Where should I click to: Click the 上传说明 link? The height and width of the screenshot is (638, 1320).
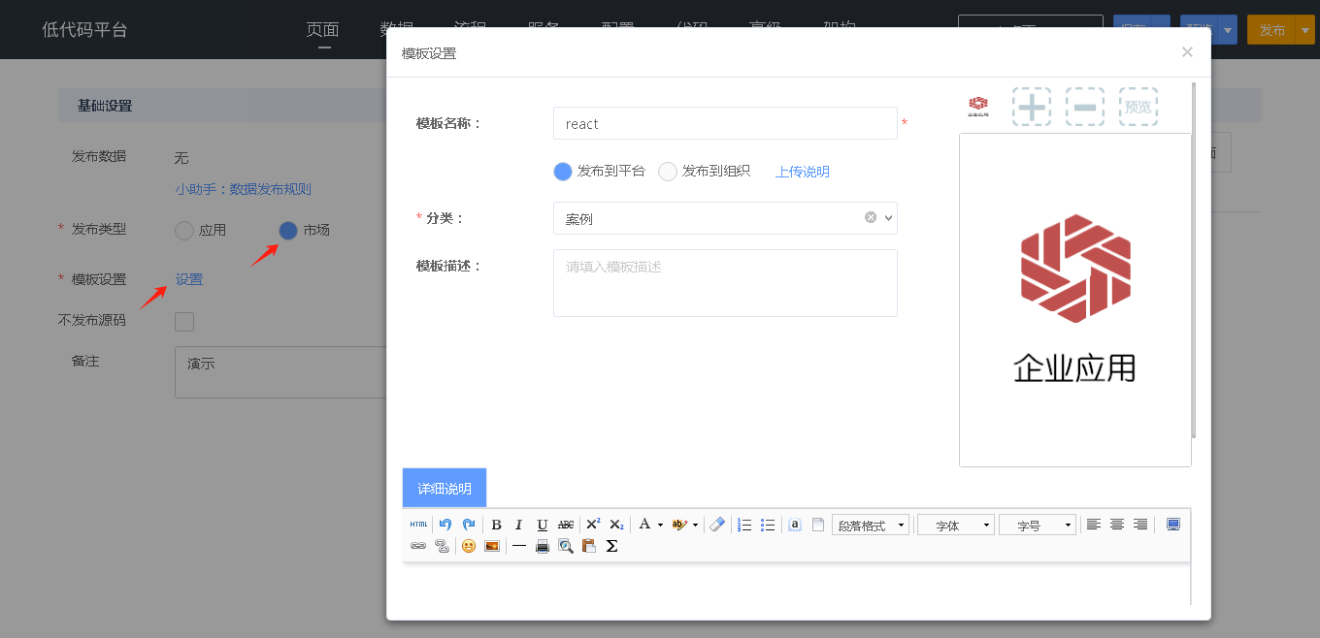[x=803, y=172]
